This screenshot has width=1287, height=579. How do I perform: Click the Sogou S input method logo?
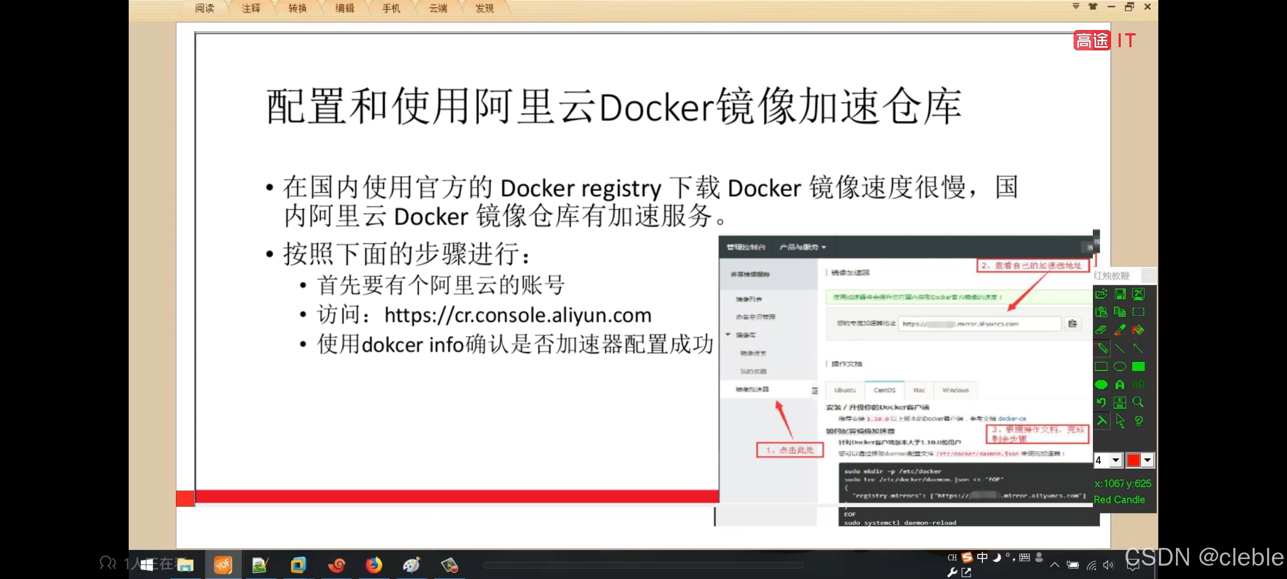click(967, 557)
